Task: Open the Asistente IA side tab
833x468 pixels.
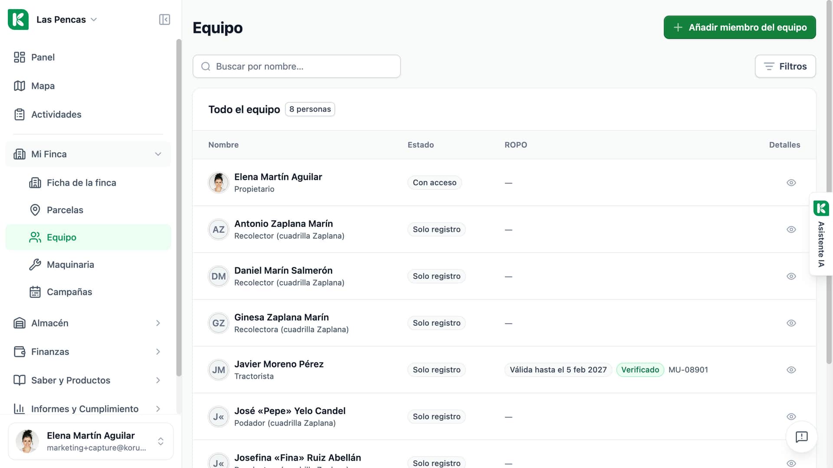Action: coord(821,234)
